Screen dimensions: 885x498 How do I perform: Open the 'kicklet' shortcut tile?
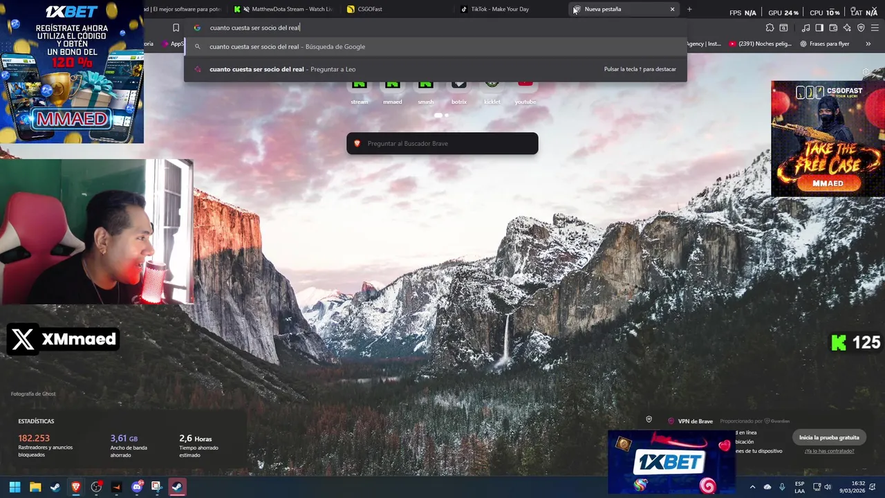492,92
